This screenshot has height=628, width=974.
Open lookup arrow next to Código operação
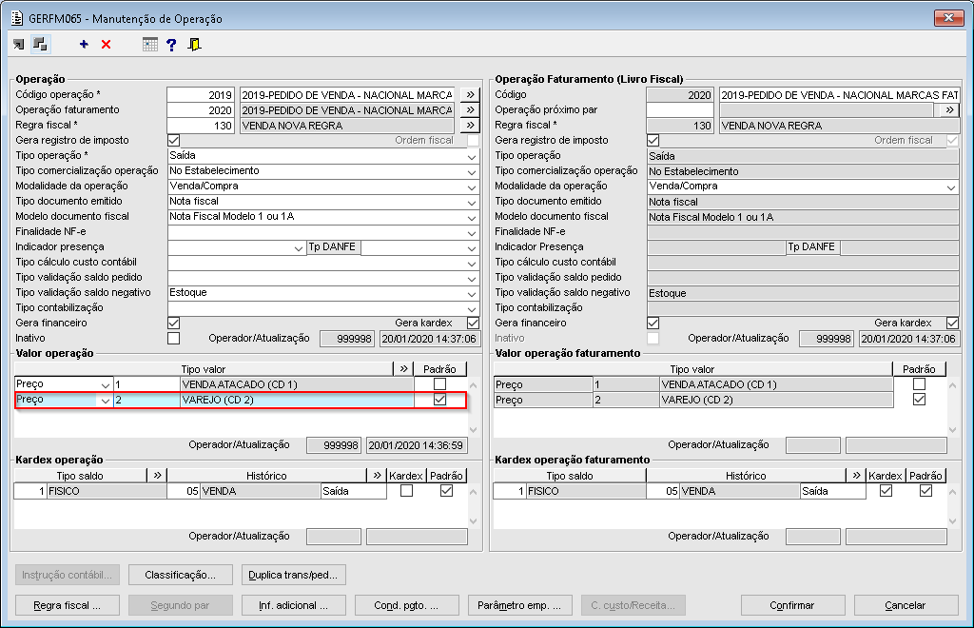[x=470, y=94]
